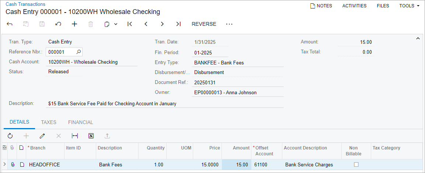425x173 pixels.
Task: Collapse the form summary header area
Action: 418,38
